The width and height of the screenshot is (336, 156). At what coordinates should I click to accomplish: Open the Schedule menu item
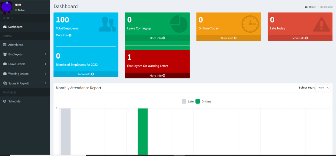(x=14, y=101)
